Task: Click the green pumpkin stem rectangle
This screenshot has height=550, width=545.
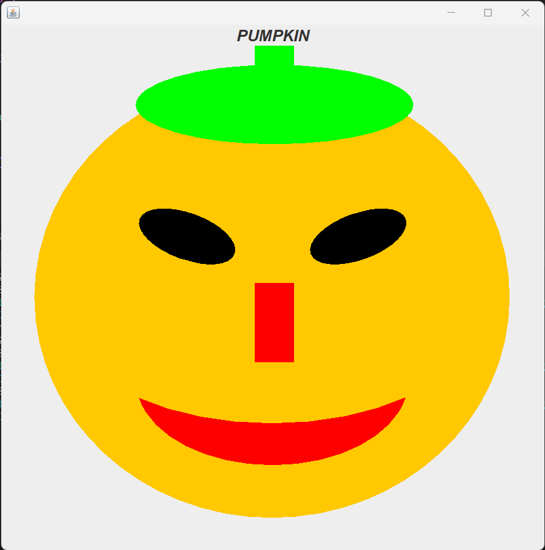Action: [274, 55]
